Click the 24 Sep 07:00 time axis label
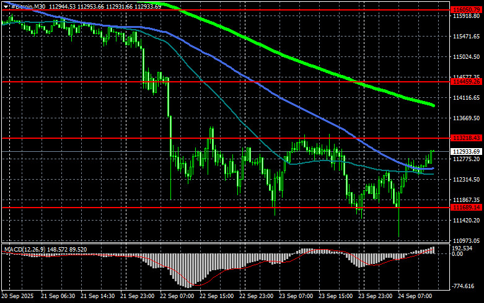Image resolution: width=484 pixels, height=303 pixels. (x=417, y=296)
